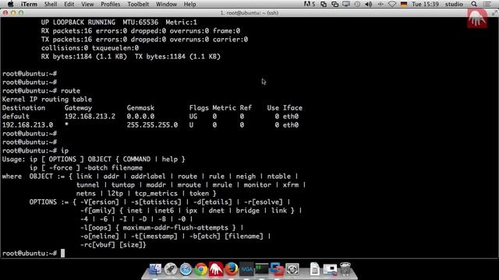This screenshot has width=499, height=280.
Task: Place cursor at the last command prompt
Action: click(62, 254)
